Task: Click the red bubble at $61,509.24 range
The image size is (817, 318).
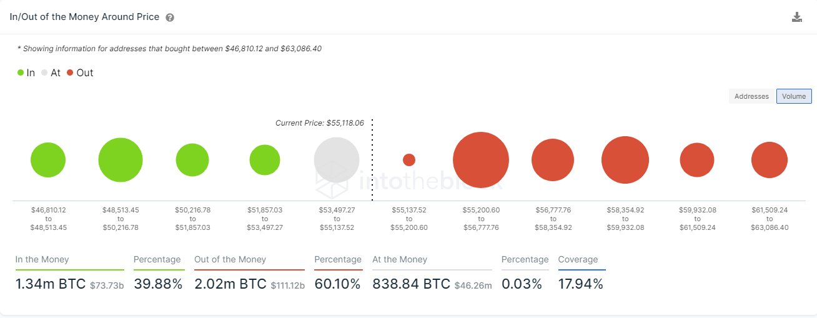Action: [x=770, y=160]
